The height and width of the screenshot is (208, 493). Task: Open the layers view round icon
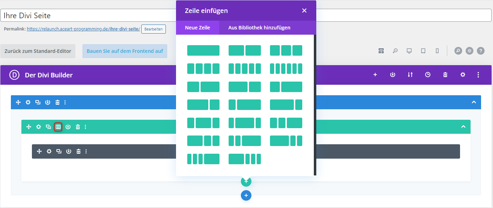[x=470, y=51]
